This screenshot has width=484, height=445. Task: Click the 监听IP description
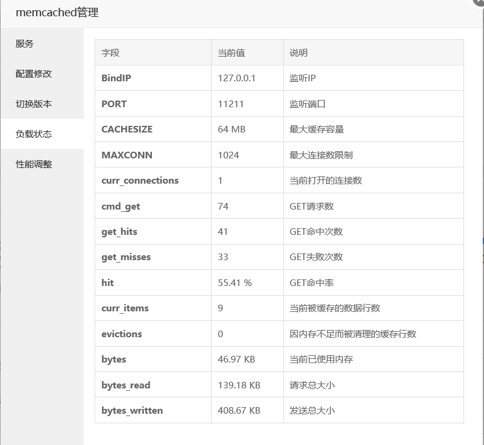point(303,78)
